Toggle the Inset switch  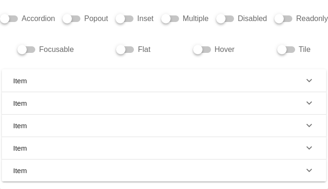pos(125,19)
